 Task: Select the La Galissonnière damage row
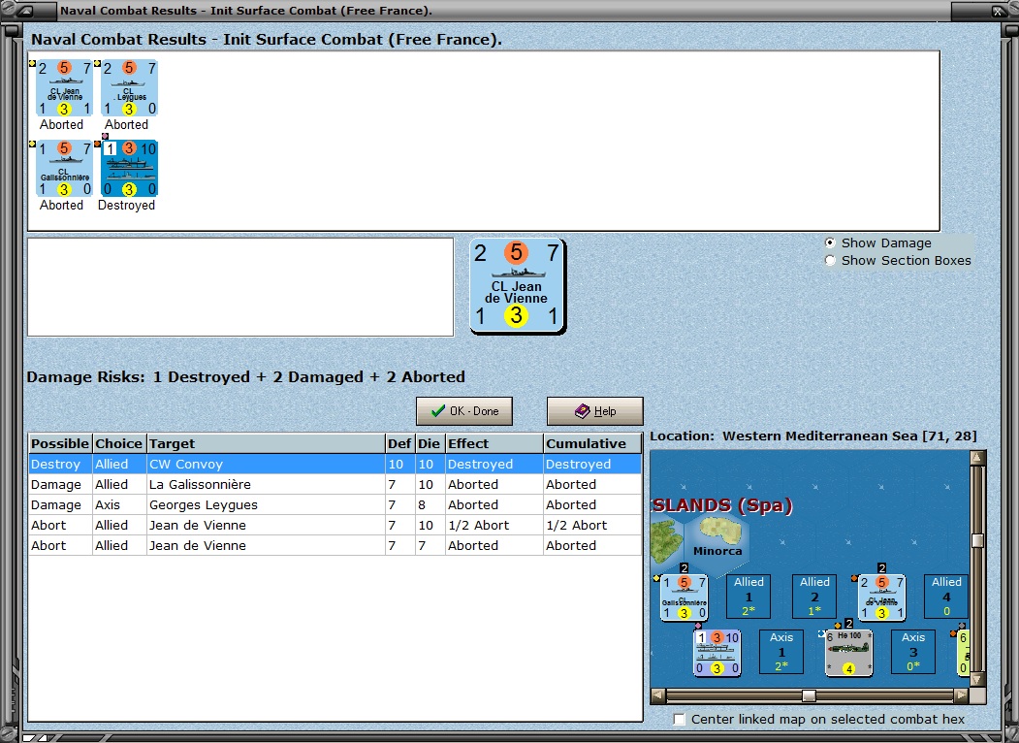[x=334, y=484]
